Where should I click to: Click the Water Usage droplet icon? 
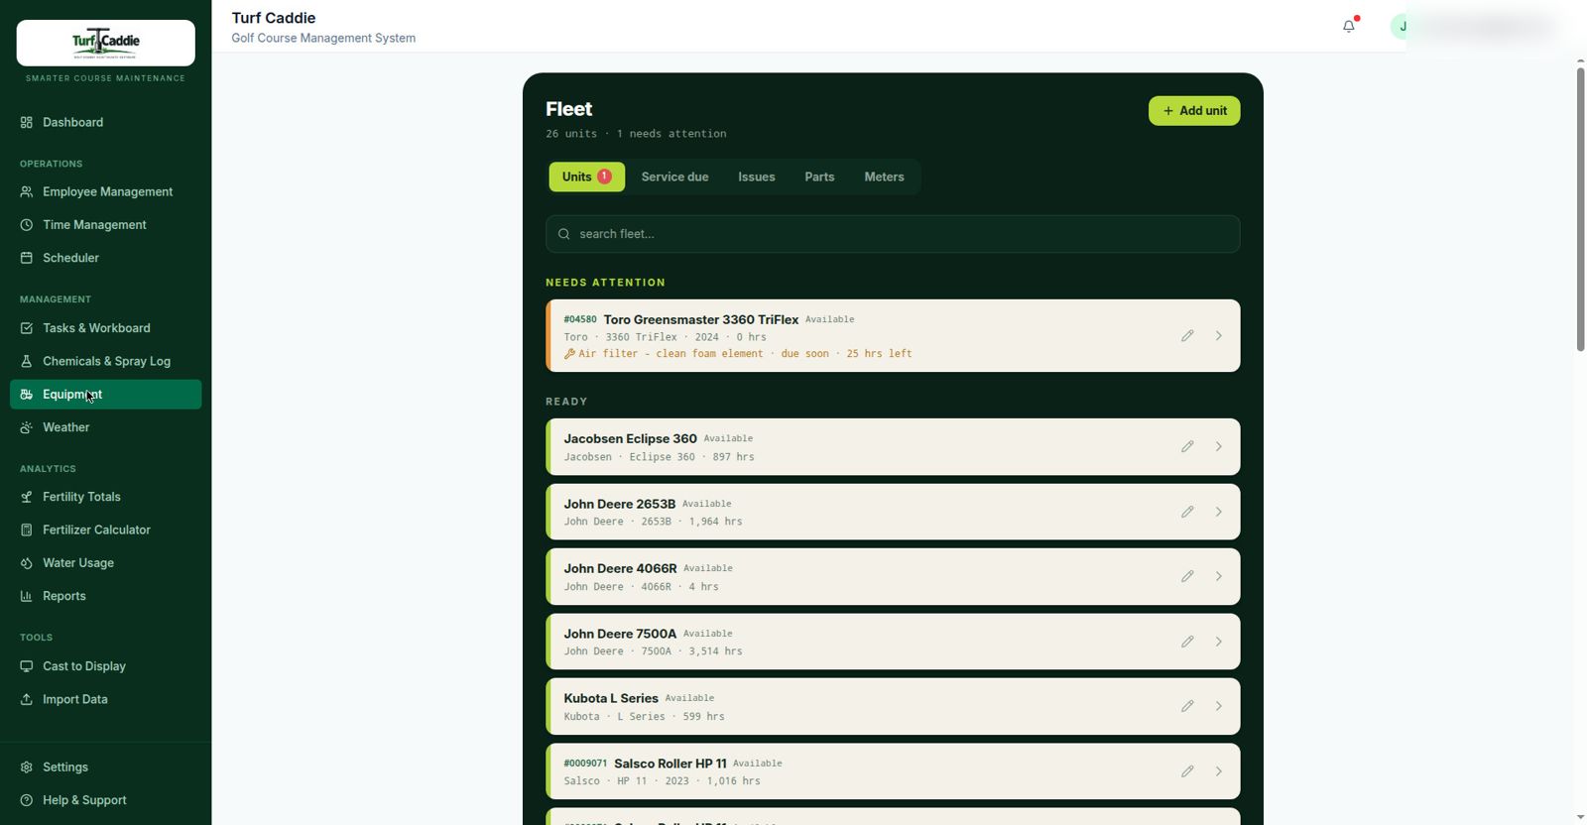click(x=27, y=563)
